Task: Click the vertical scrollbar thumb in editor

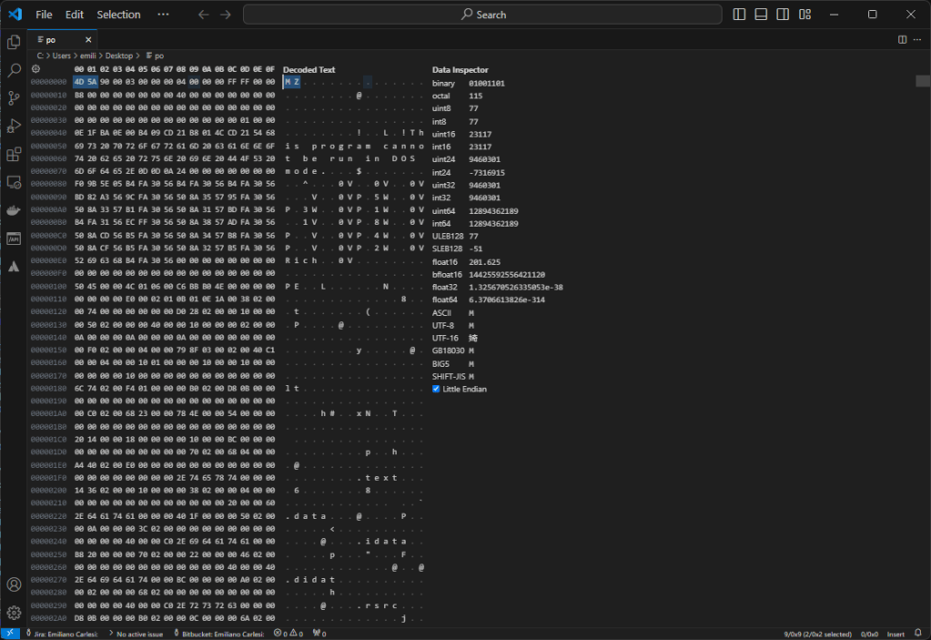Action: coord(921,81)
